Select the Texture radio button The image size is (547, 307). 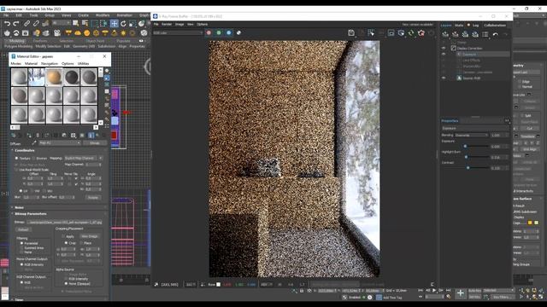point(16,158)
